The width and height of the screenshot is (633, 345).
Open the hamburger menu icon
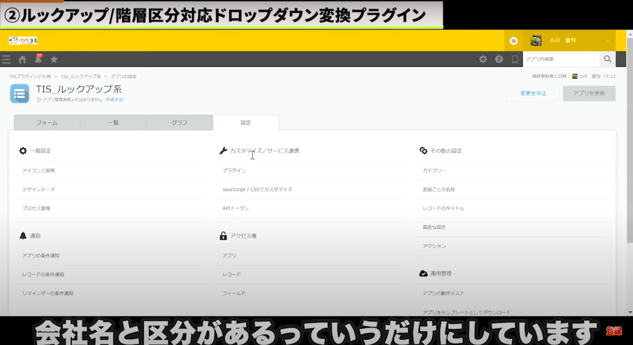(6, 59)
